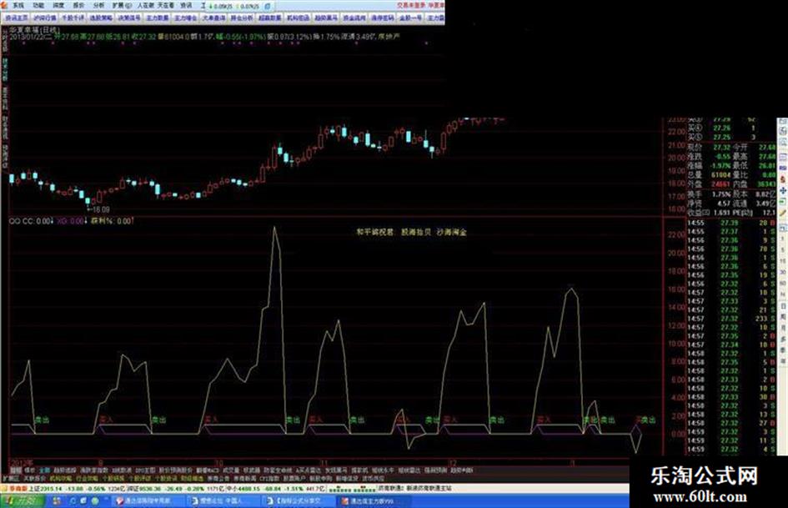
Task: Click the green quick-launch icon beside the taskbar buttons
Action: click(96, 501)
